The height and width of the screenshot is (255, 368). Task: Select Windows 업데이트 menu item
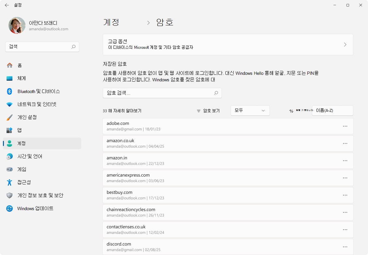pos(42,208)
